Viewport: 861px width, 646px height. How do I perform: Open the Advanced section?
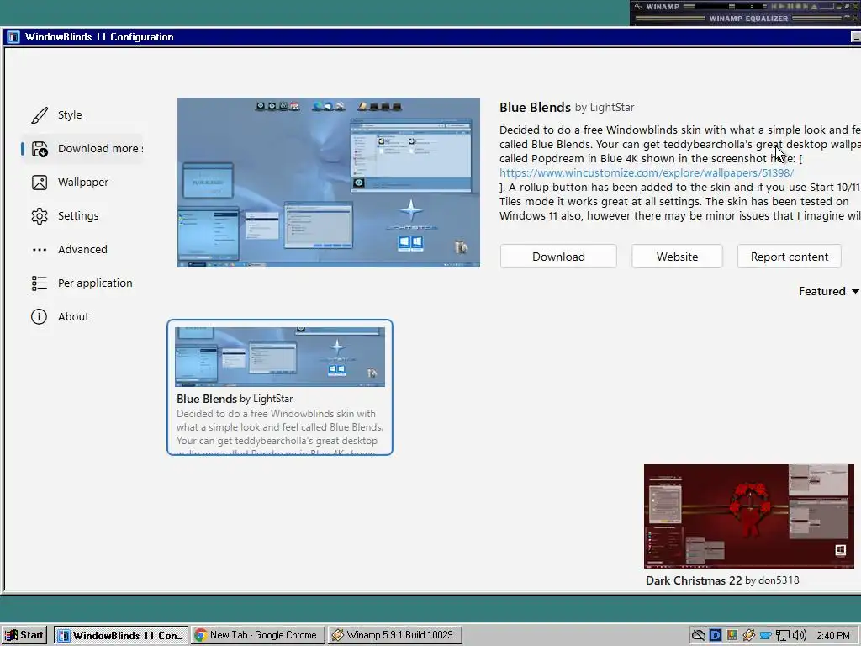click(x=82, y=249)
